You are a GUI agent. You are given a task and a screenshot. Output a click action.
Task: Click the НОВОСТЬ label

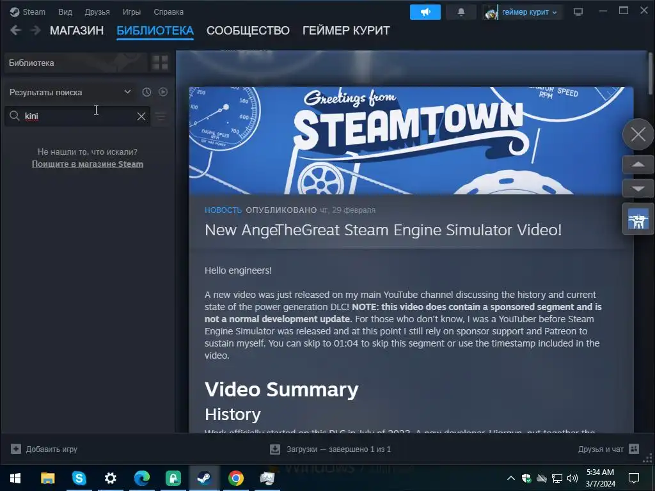click(x=223, y=210)
